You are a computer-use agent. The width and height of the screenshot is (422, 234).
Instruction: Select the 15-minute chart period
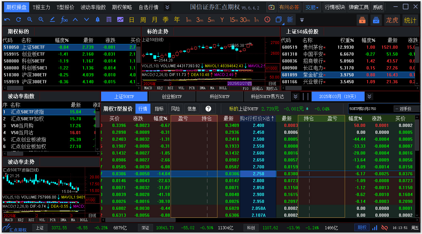click(x=234, y=20)
